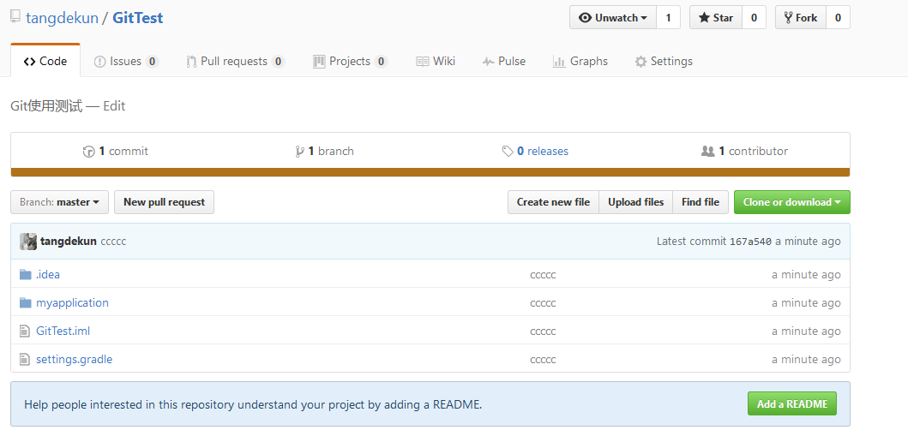Click the Issues exclamation circle icon
The height and width of the screenshot is (442, 908).
click(x=99, y=62)
